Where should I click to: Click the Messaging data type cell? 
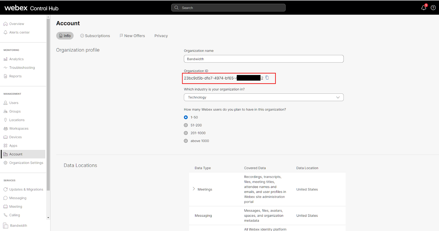[203, 216]
